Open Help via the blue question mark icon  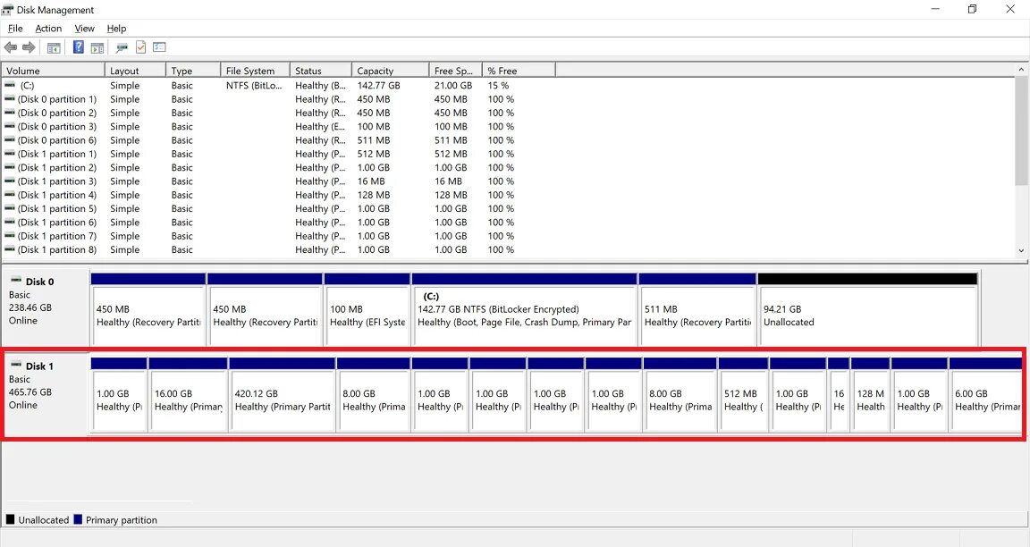(78, 47)
